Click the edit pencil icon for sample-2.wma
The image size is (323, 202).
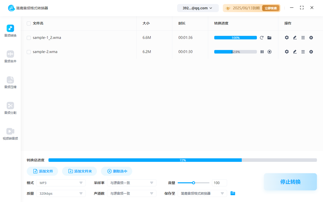[x=295, y=52]
